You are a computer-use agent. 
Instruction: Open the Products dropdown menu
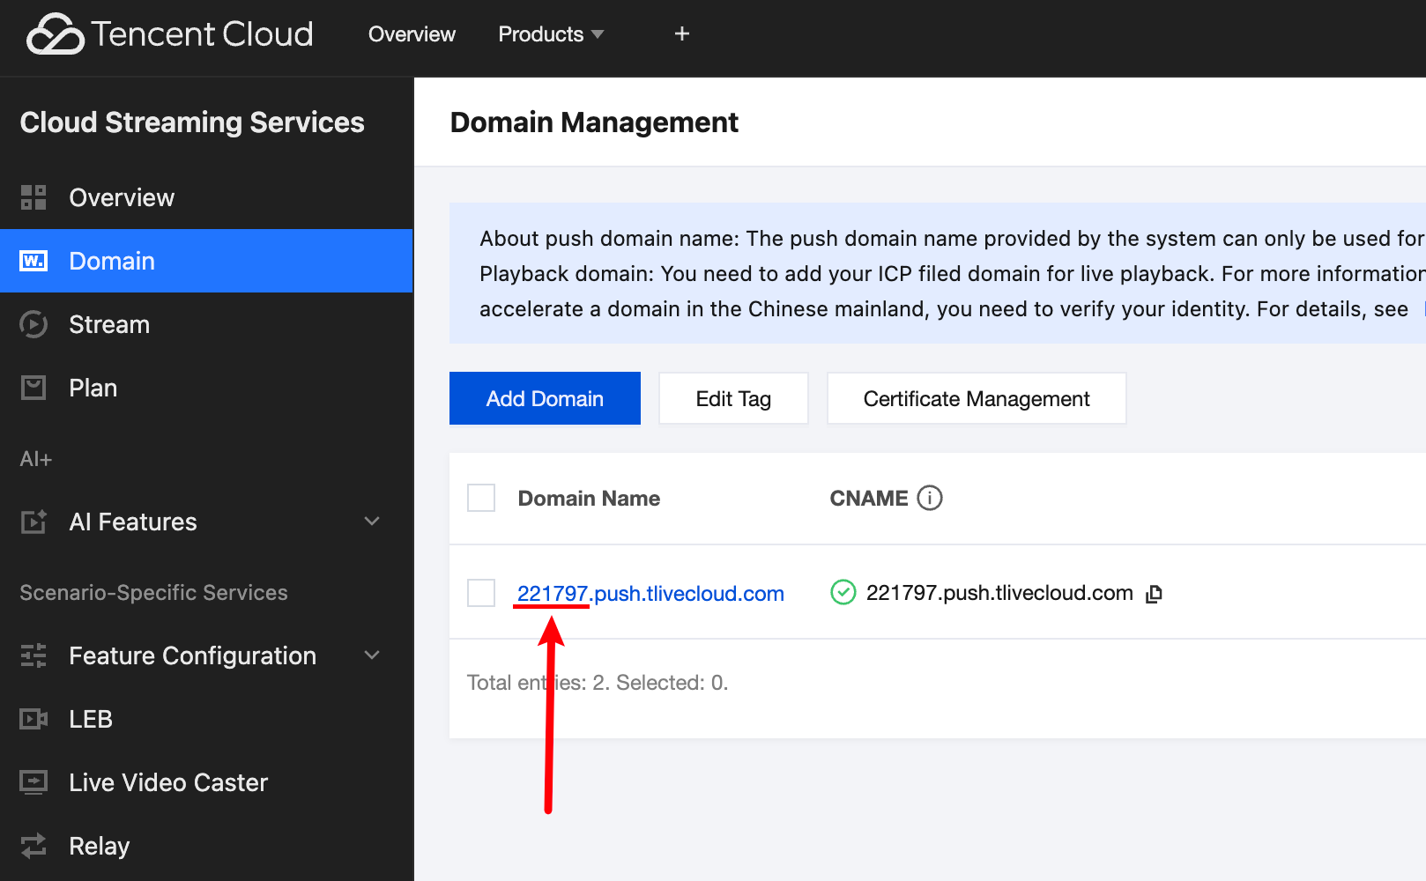(551, 34)
